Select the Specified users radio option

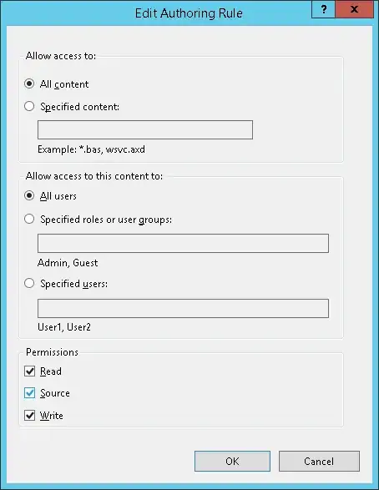pyautogui.click(x=29, y=283)
